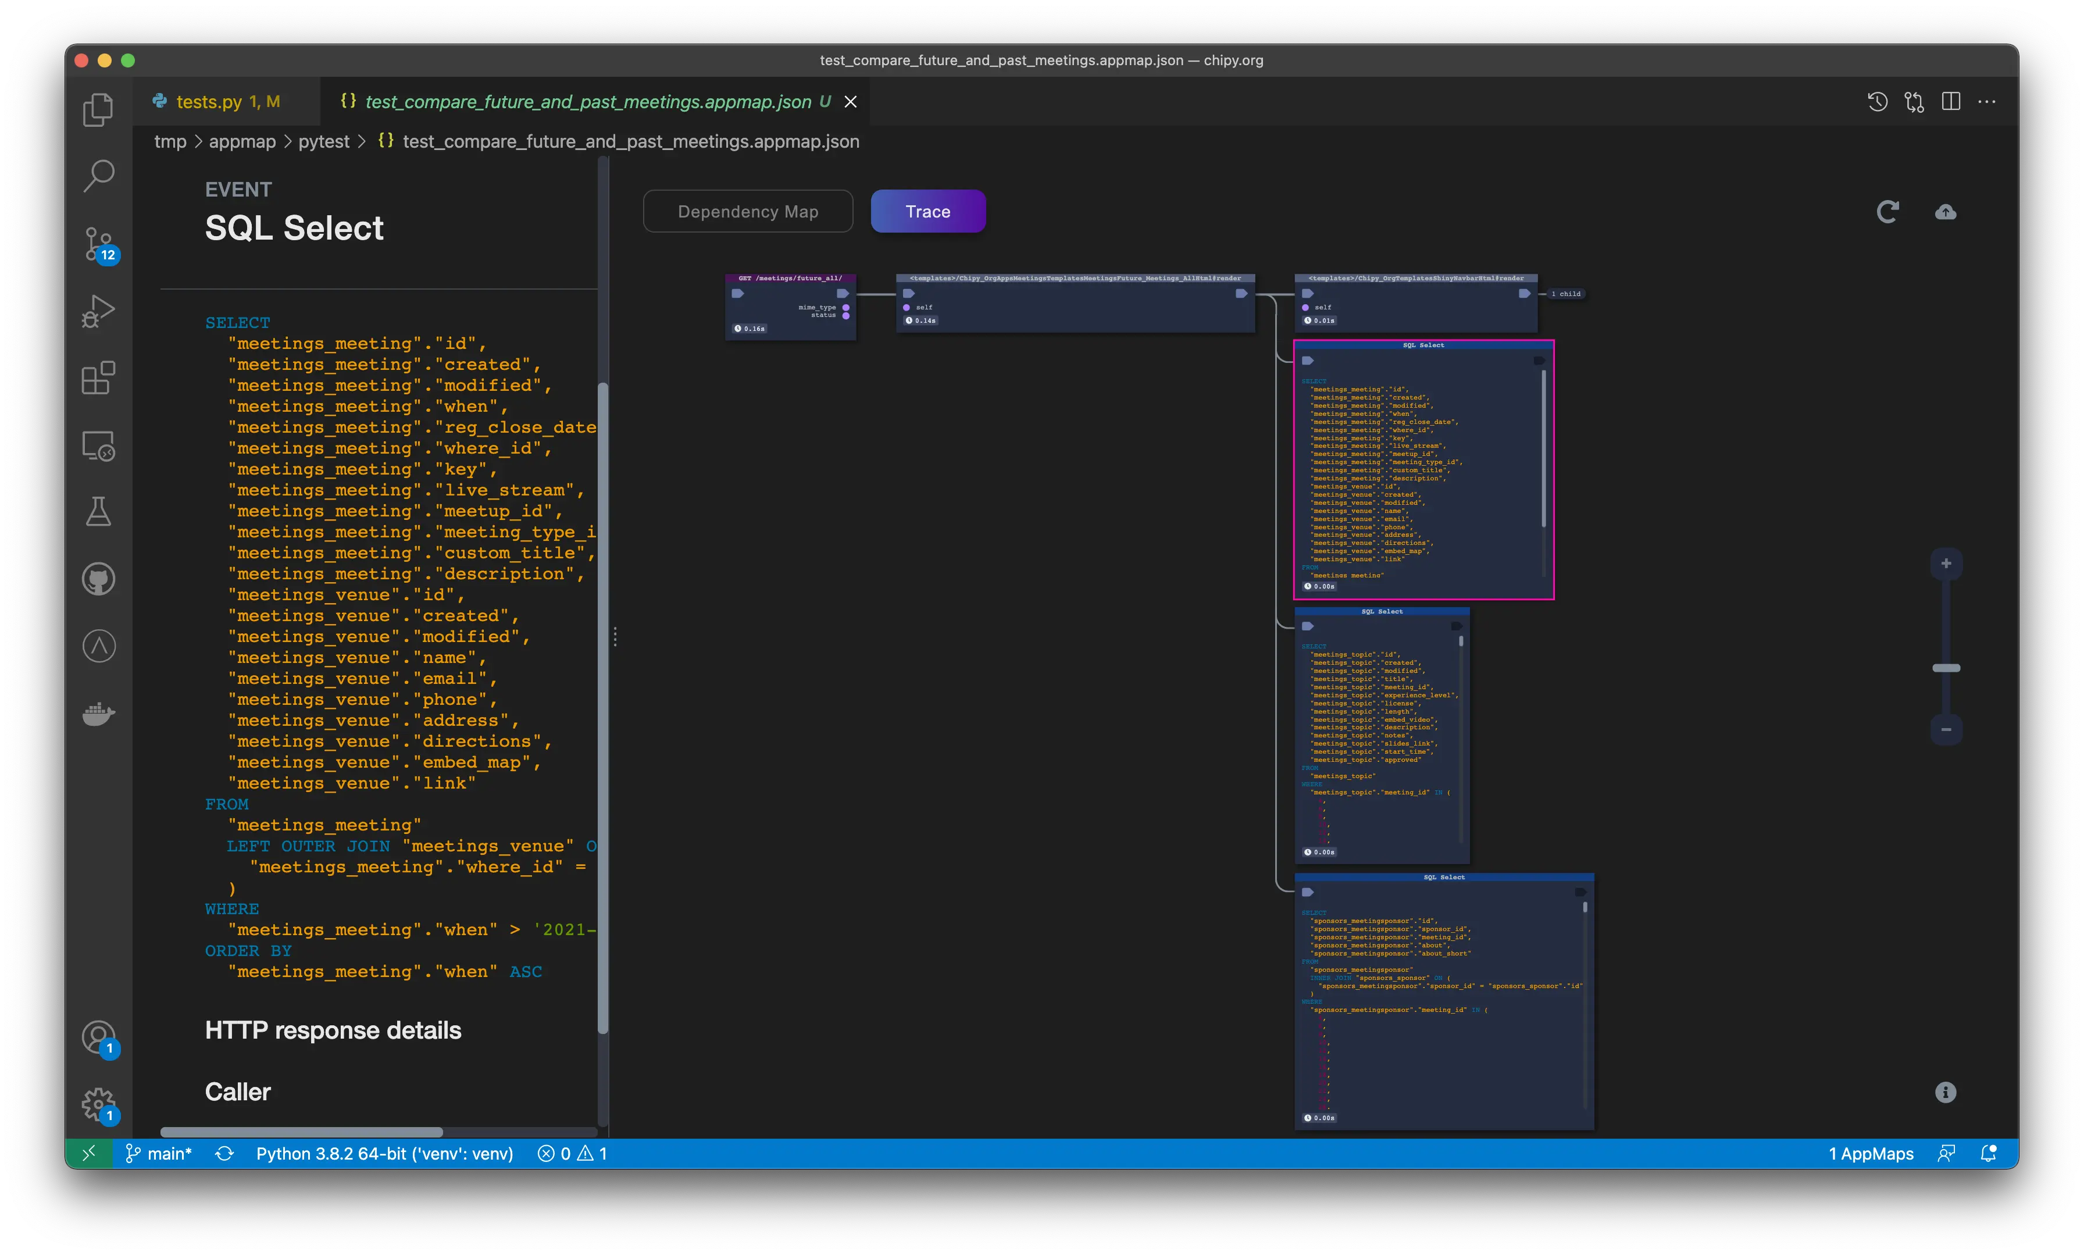Open the Accounts menu icon

[x=98, y=1037]
